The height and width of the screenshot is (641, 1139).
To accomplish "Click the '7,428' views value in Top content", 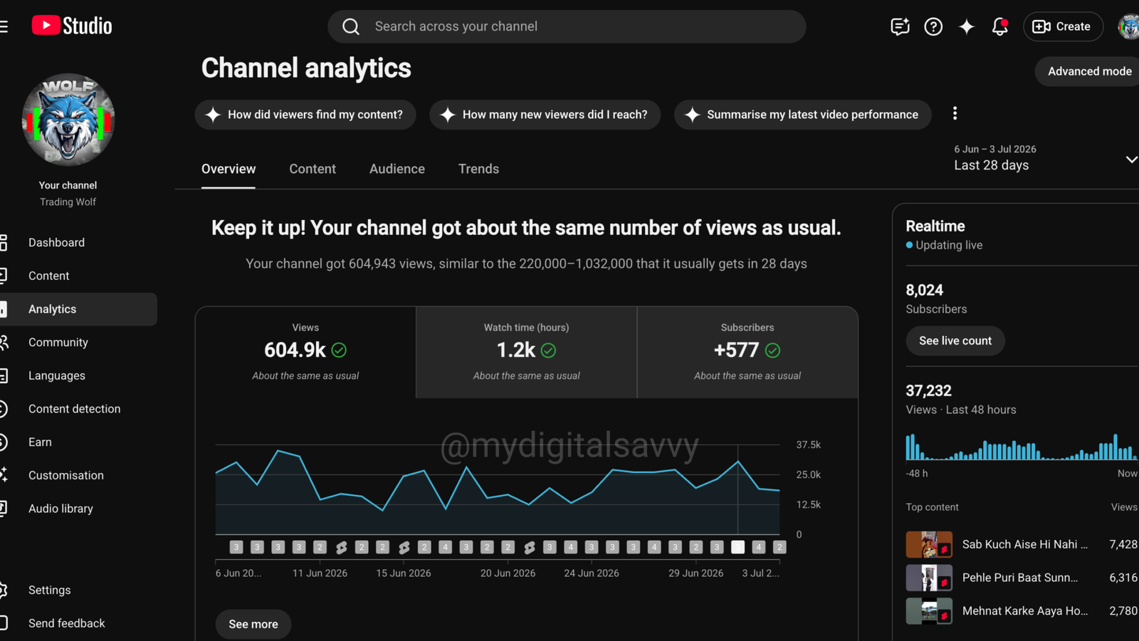I will click(x=1123, y=544).
